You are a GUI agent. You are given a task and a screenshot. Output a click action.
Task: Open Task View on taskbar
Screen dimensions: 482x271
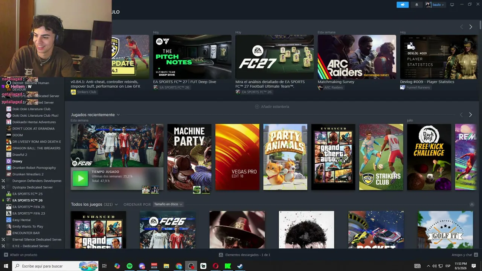tap(104, 266)
